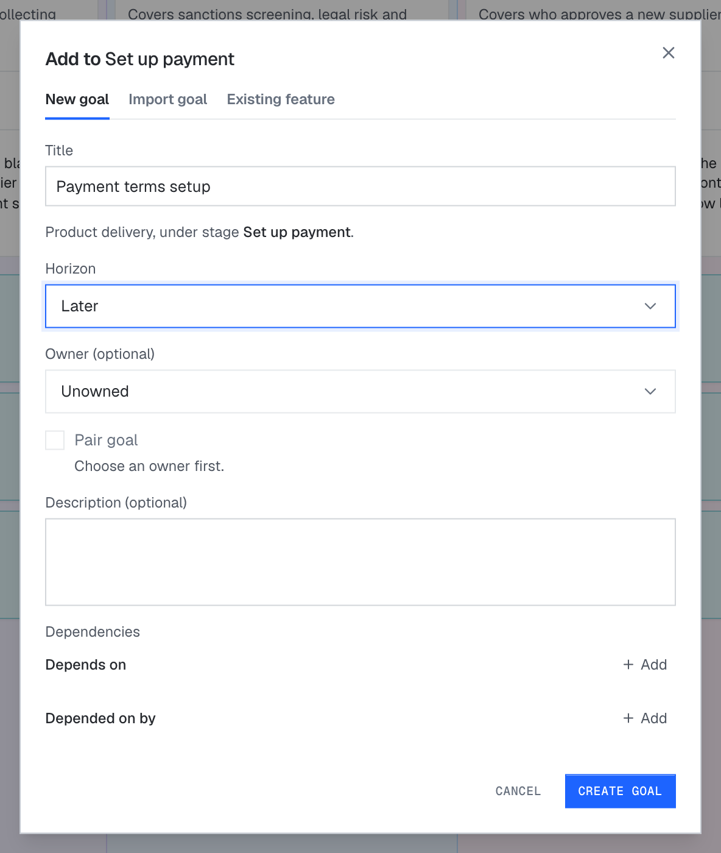Click the plus icon beside Depends on
The width and height of the screenshot is (721, 853).
(628, 665)
